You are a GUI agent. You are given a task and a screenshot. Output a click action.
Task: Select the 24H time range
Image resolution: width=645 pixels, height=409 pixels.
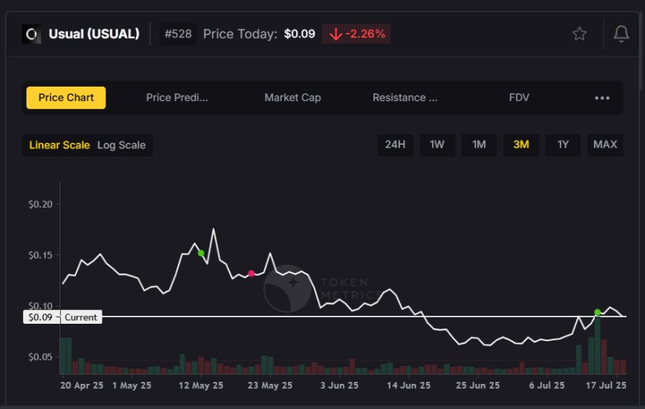[x=395, y=145]
